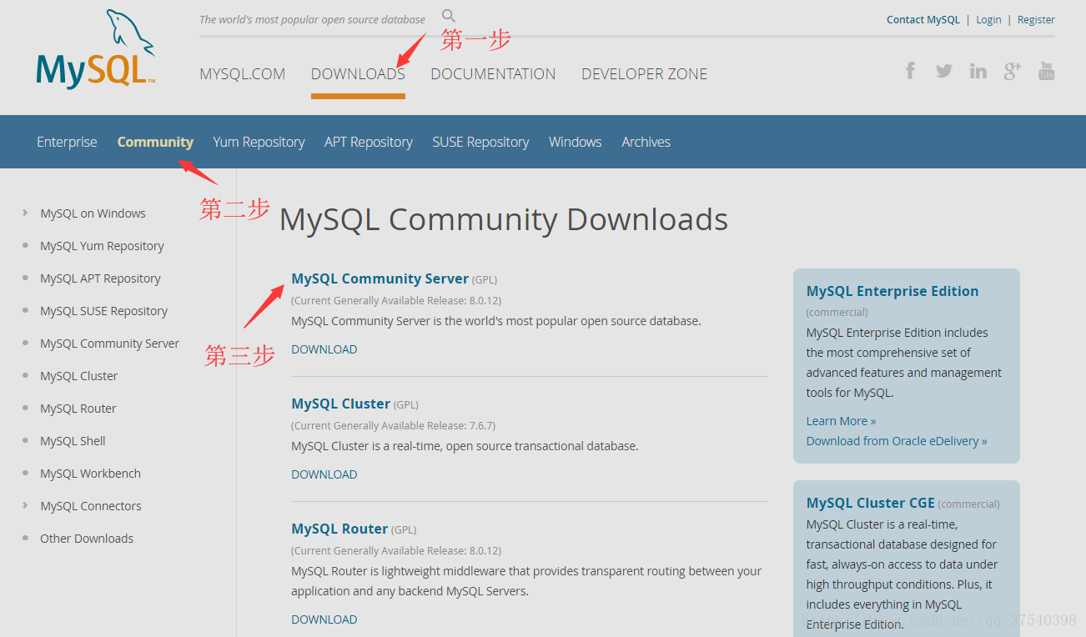Visit MySQL Facebook page icon

coord(911,71)
